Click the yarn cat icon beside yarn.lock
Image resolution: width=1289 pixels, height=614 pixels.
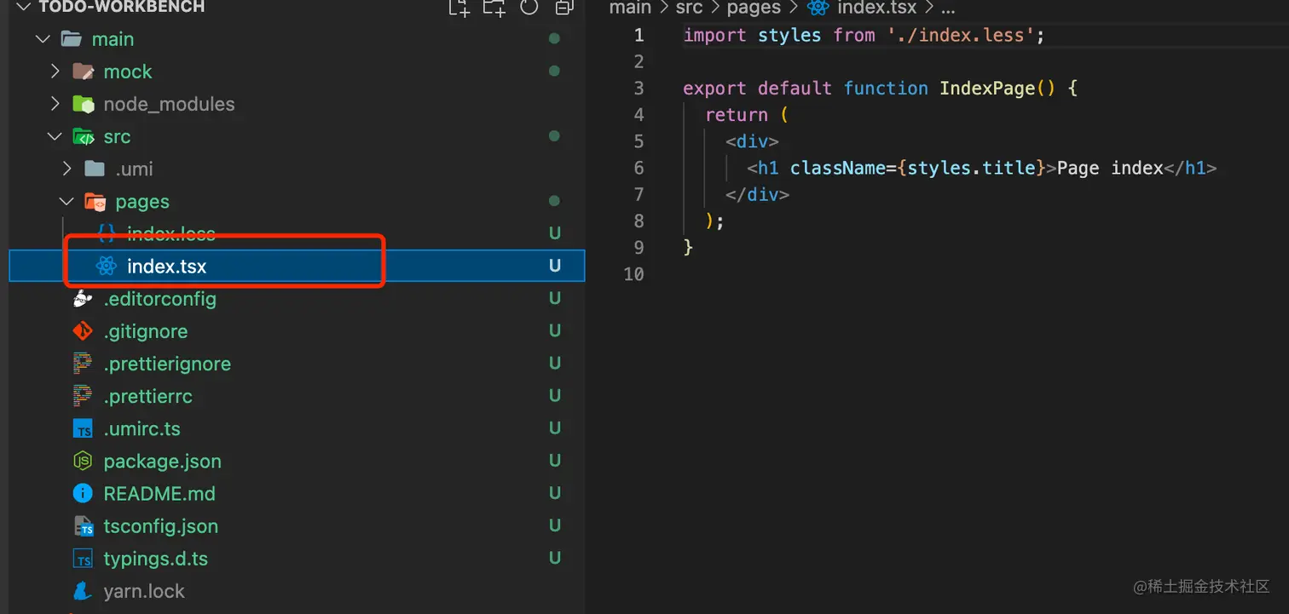pos(83,591)
